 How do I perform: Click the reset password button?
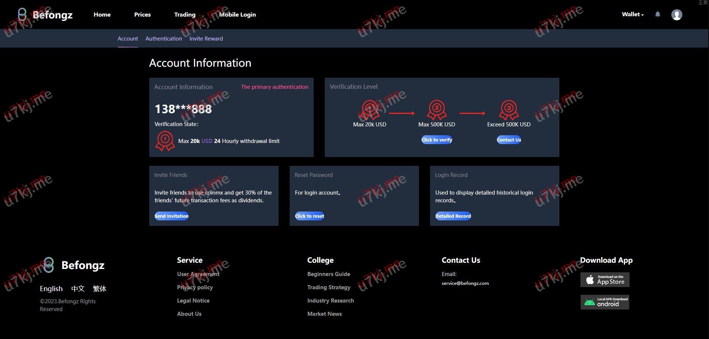pyautogui.click(x=310, y=216)
